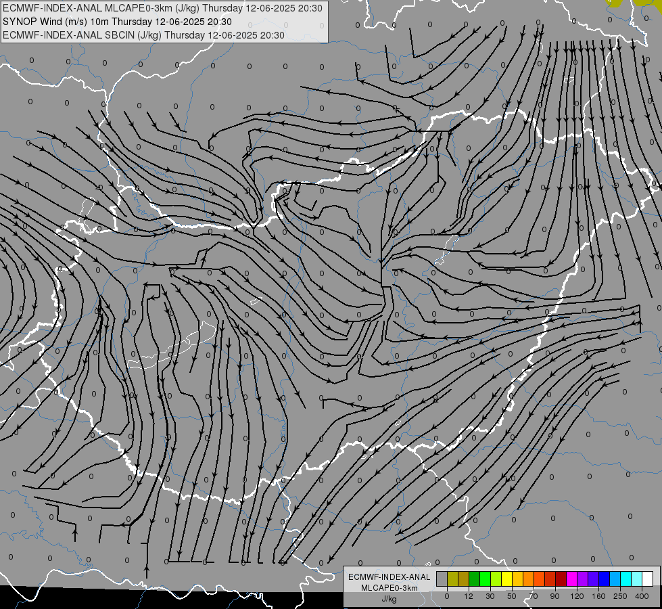Click the legend value label 400

(642, 596)
